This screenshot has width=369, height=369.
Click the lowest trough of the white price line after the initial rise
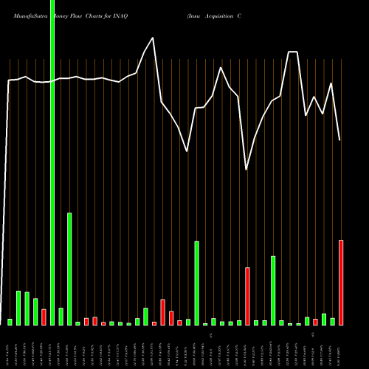click(x=246, y=169)
